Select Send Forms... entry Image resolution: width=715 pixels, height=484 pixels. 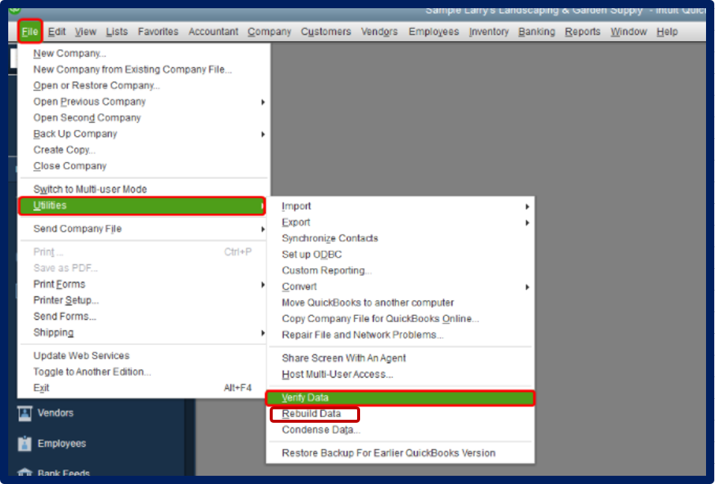[x=142, y=316]
